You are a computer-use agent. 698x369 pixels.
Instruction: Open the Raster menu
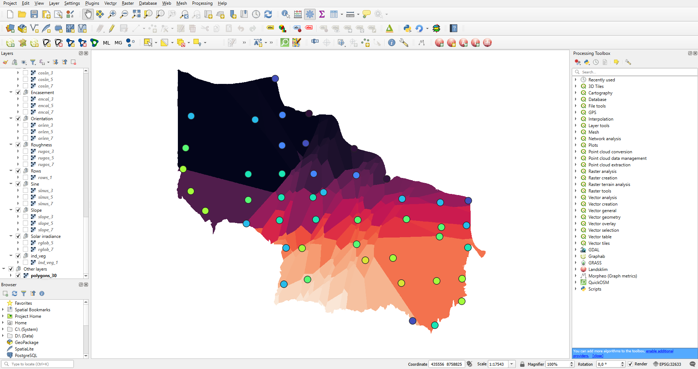[x=128, y=3]
